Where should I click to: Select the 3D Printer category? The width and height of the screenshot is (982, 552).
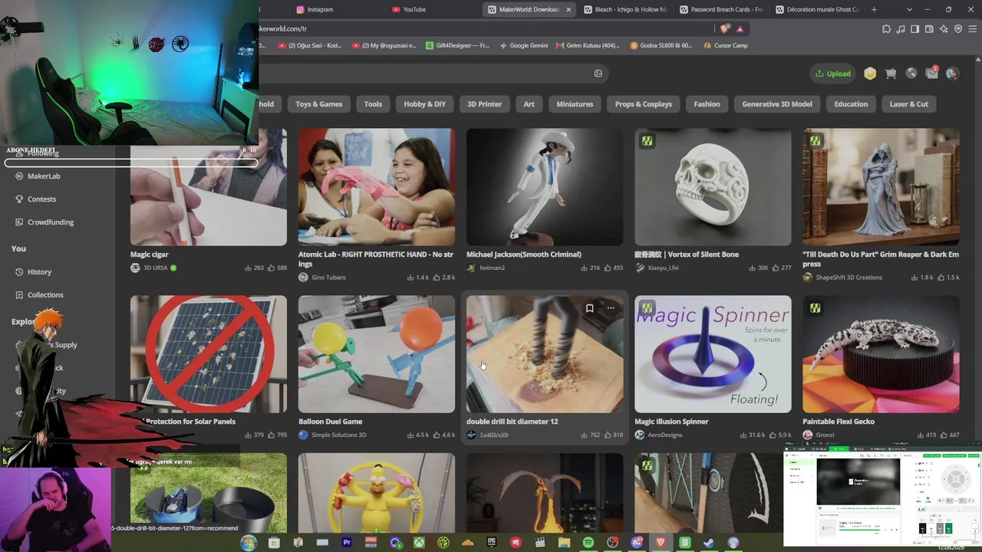tap(485, 104)
